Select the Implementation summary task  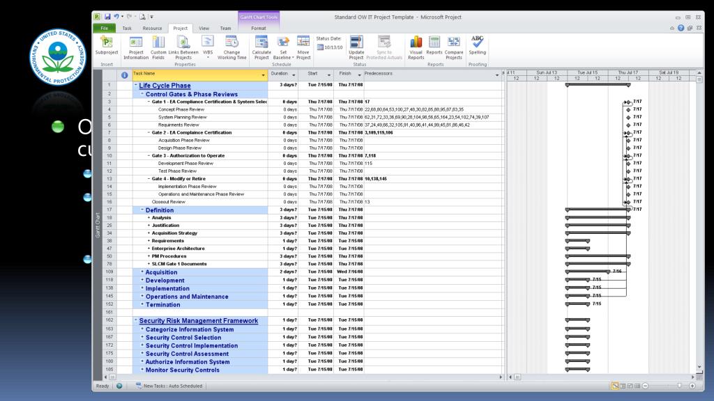coord(167,289)
